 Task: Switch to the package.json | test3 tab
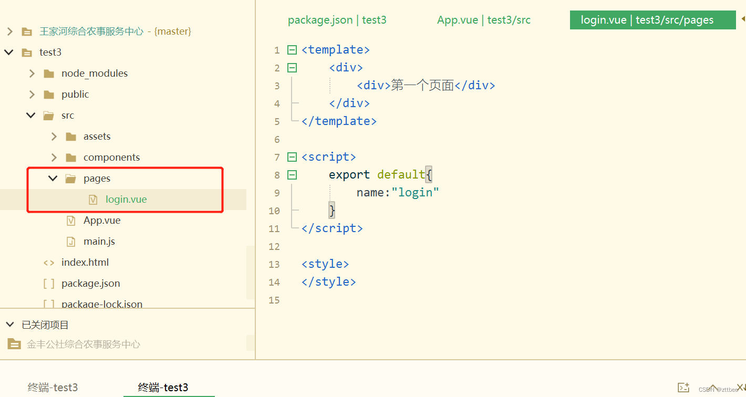pyautogui.click(x=337, y=20)
